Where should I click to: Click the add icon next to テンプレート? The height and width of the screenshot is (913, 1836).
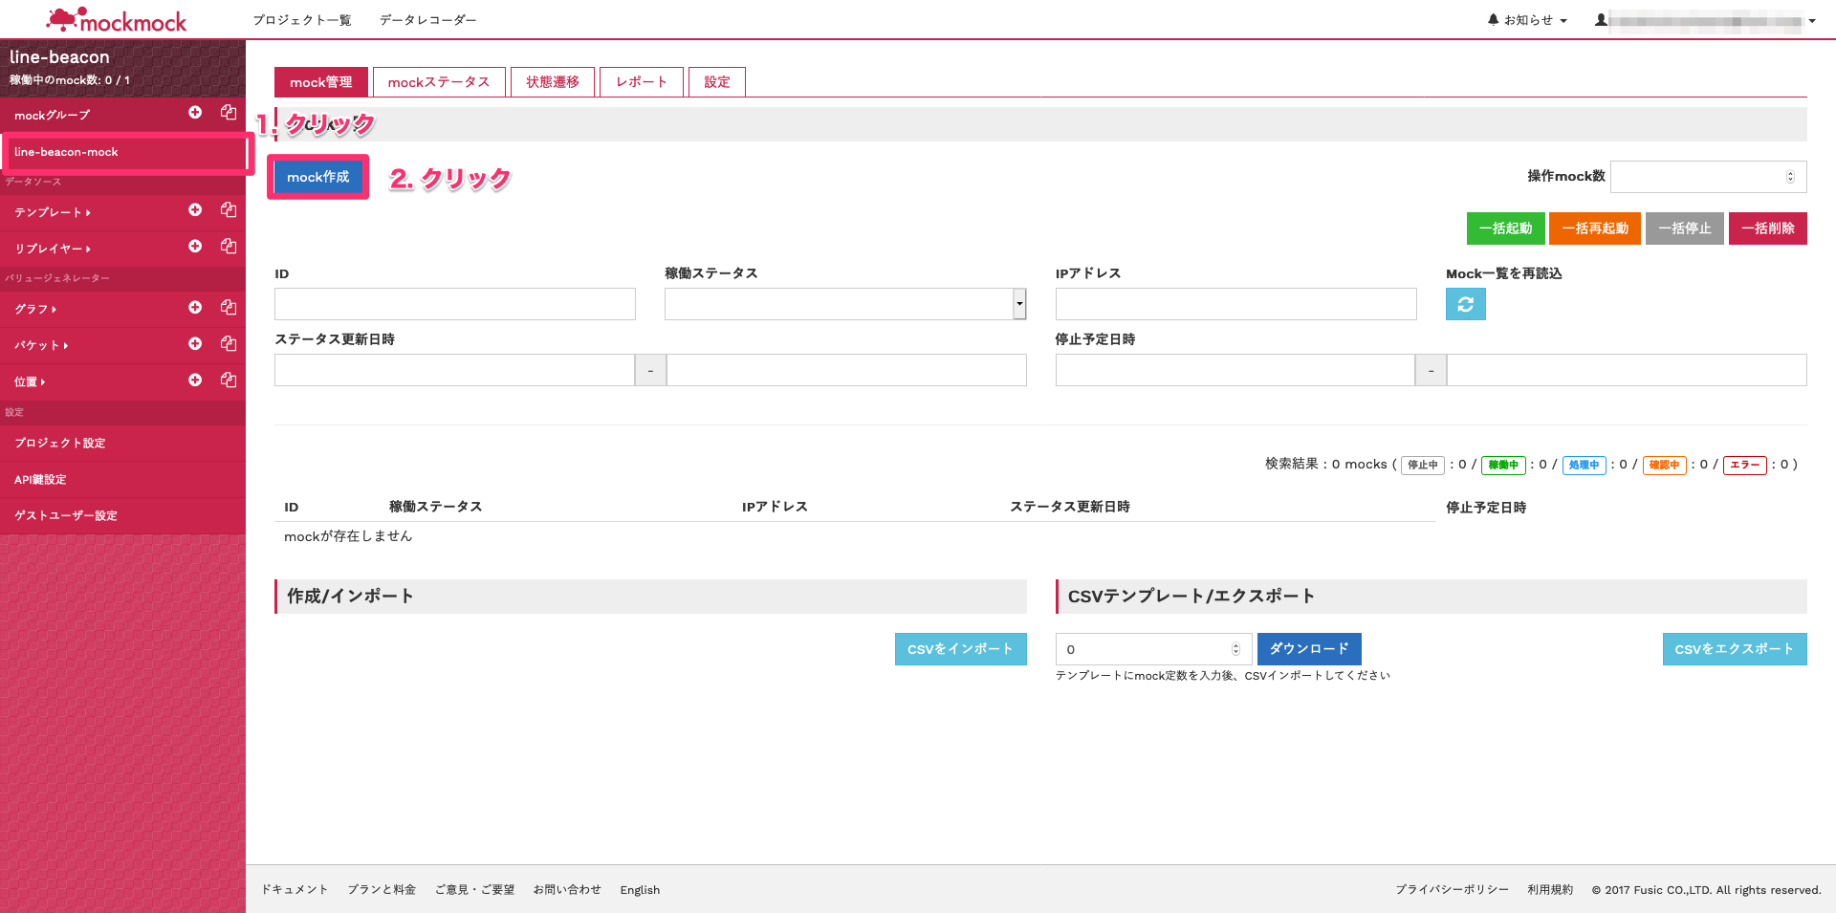tap(195, 210)
